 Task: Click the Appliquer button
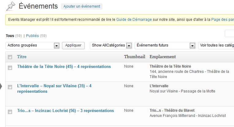[73, 45]
